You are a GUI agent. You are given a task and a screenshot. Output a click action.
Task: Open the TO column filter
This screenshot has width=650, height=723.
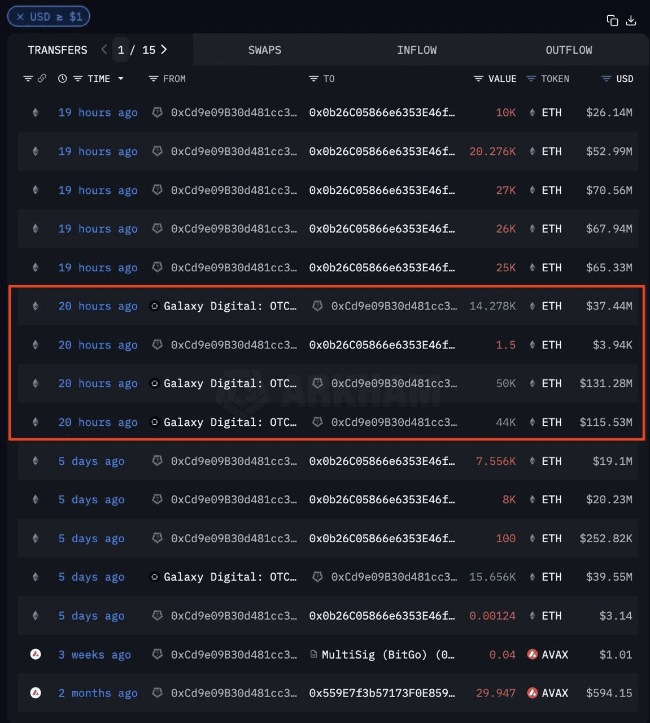point(313,79)
